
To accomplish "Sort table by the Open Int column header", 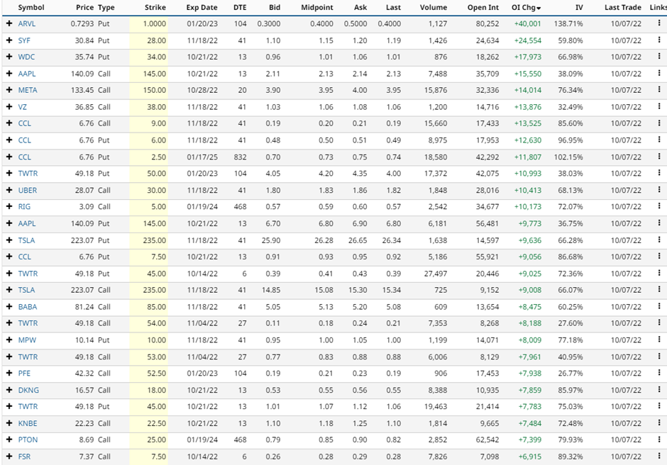I will click(x=483, y=7).
